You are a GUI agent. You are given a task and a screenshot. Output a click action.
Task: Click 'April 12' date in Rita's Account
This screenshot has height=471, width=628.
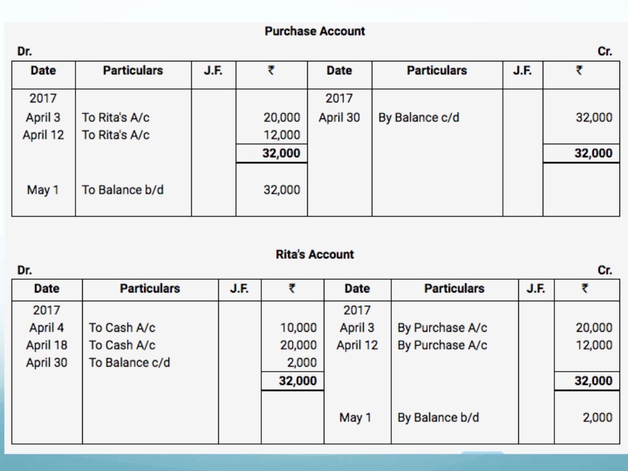point(358,345)
